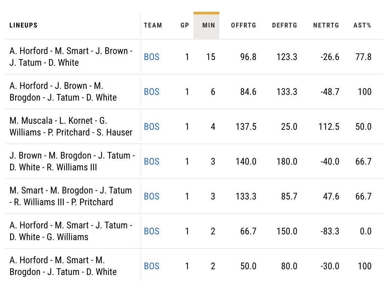This screenshot has width=383, height=283.
Task: Select the Smart-Brogdon-Tatum-R. Williams III-Pritchard lineup
Action: (71, 196)
